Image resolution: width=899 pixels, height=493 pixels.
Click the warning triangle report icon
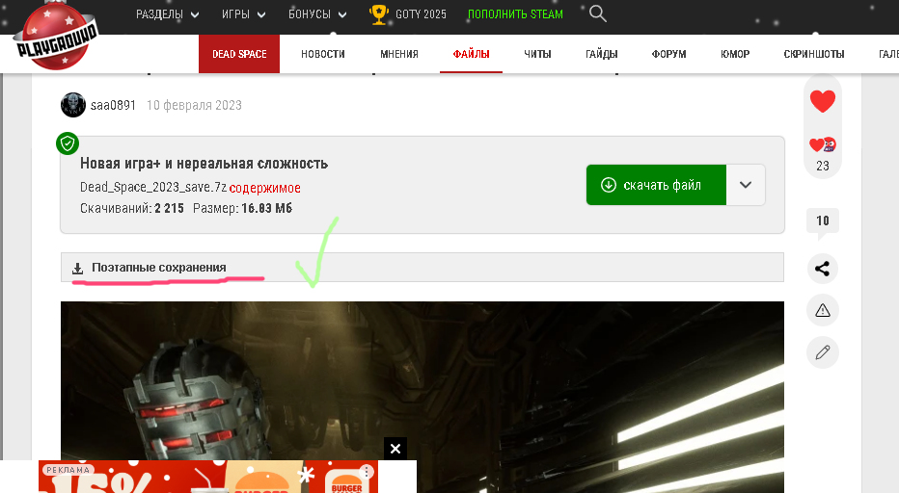[x=822, y=310]
